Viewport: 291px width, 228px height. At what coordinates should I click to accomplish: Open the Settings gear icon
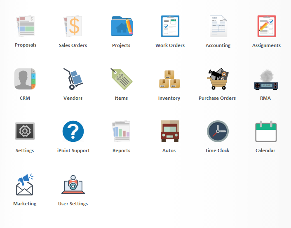(x=25, y=131)
